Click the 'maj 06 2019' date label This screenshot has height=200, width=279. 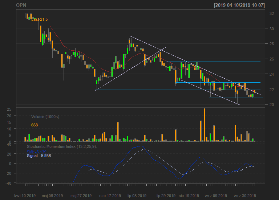point(52,196)
